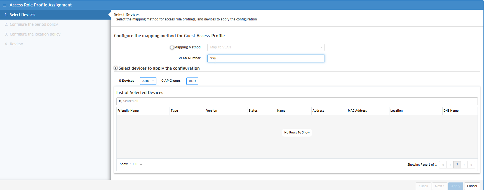Screen dimensions: 484x190
Task: Click in the VLAN Number field
Action: click(x=266, y=58)
